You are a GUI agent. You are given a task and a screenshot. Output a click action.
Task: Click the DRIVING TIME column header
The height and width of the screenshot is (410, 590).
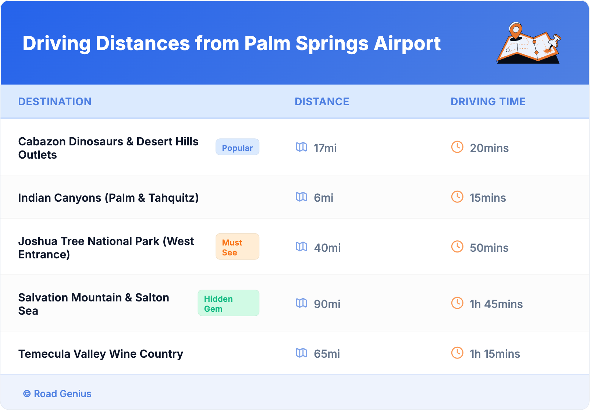pyautogui.click(x=488, y=102)
